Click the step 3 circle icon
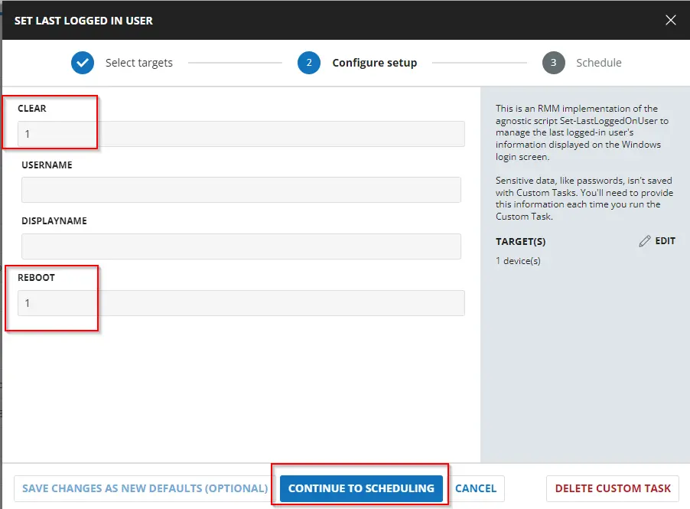This screenshot has width=690, height=509. [x=554, y=63]
